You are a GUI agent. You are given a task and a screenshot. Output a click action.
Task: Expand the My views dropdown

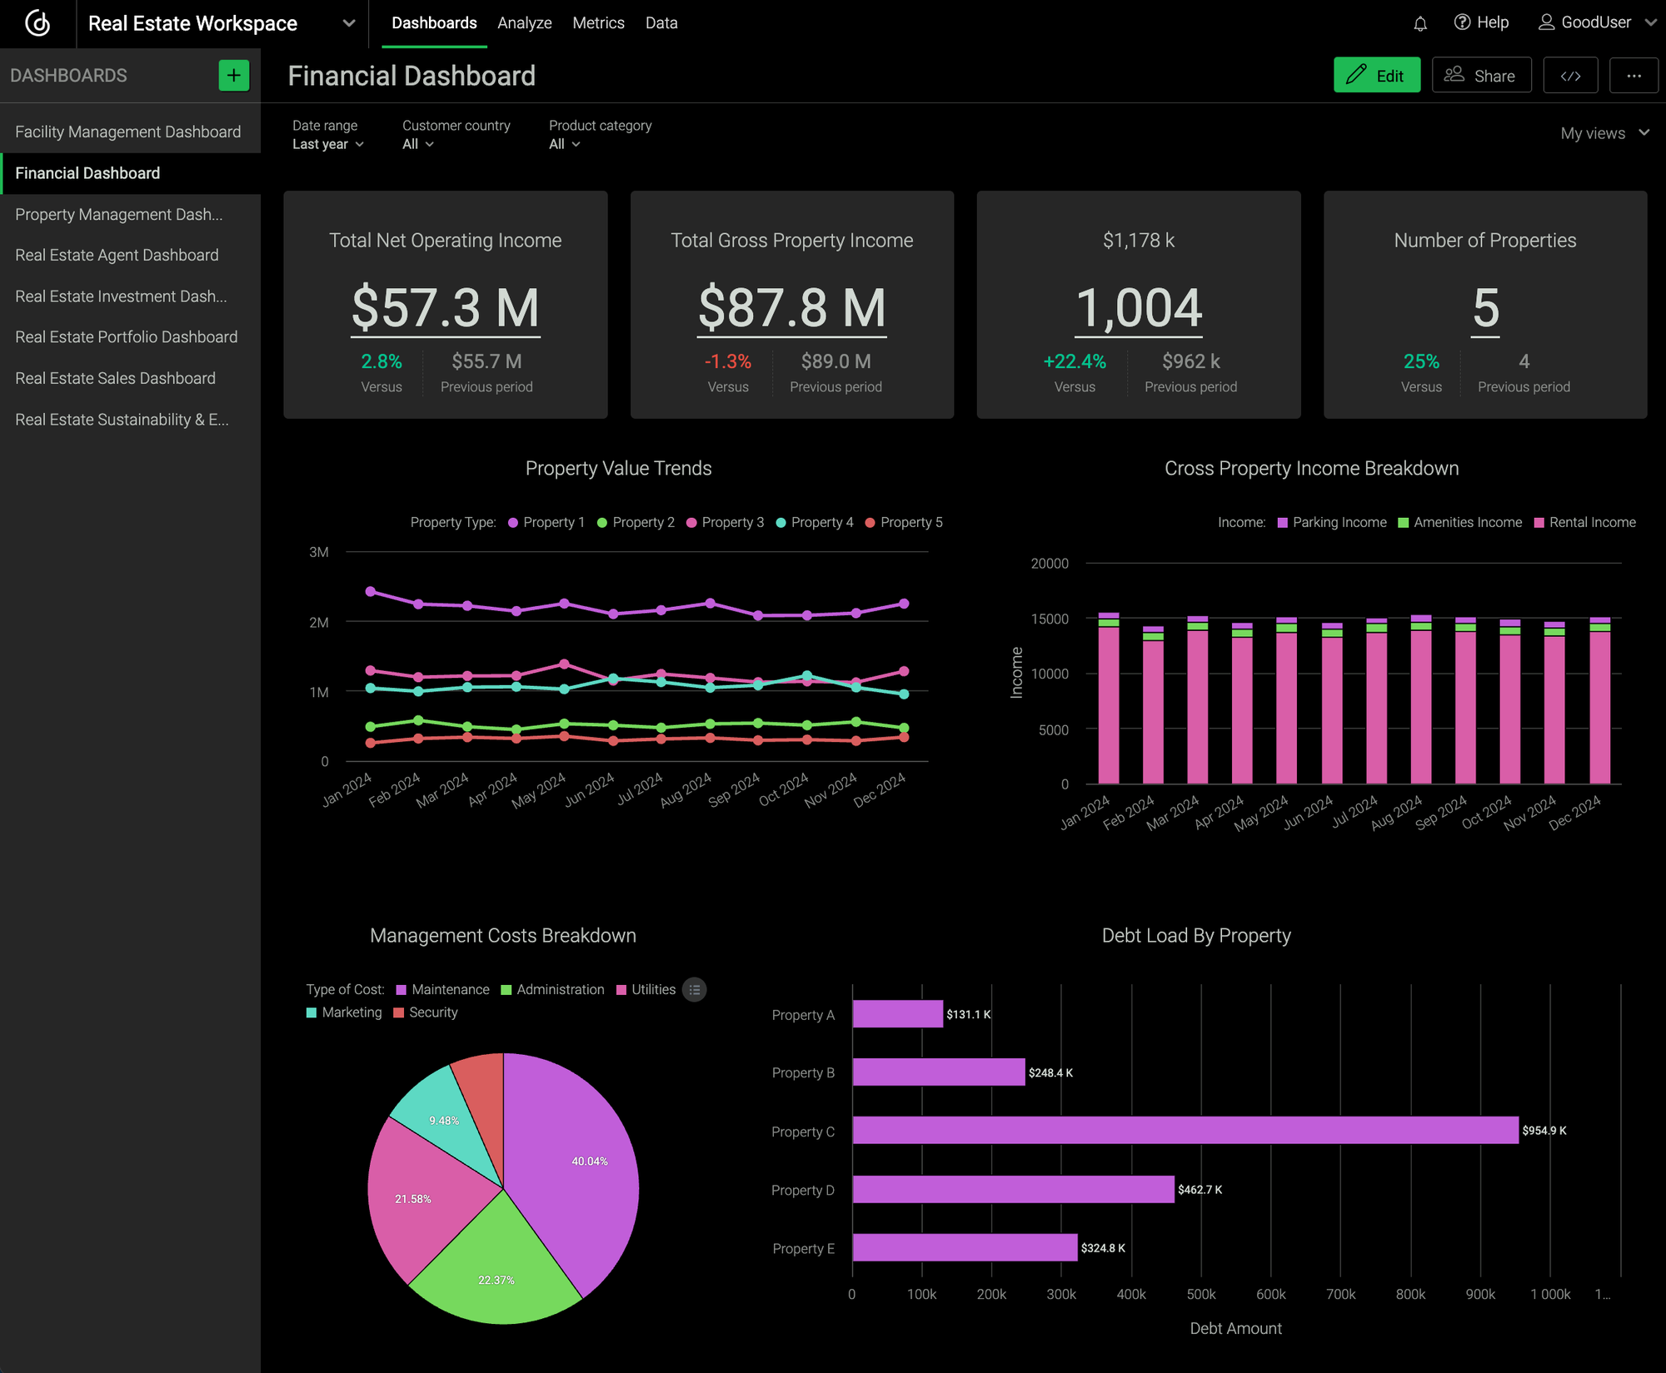pyautogui.click(x=1601, y=132)
